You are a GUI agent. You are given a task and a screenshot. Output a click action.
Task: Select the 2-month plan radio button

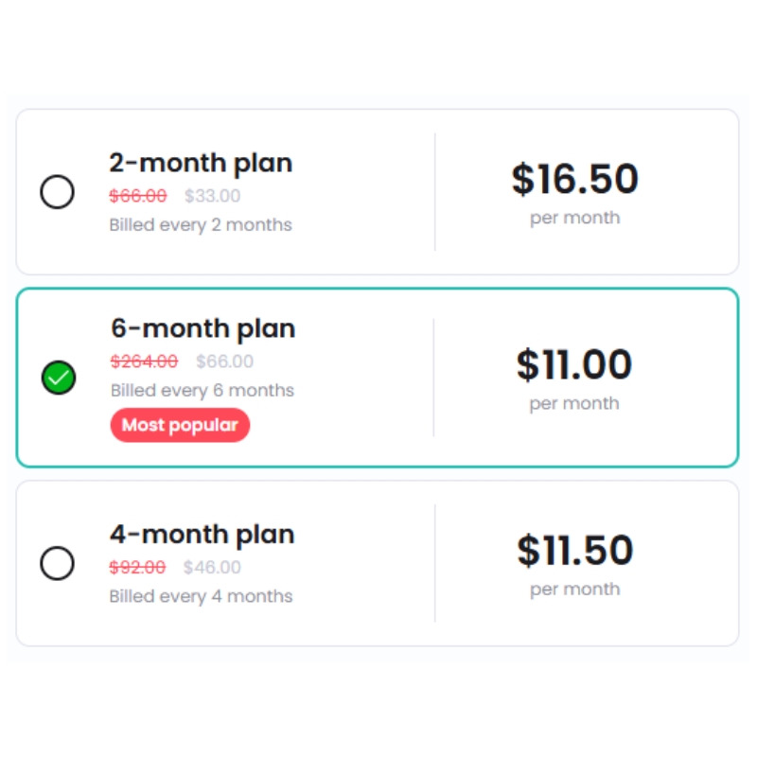click(57, 192)
